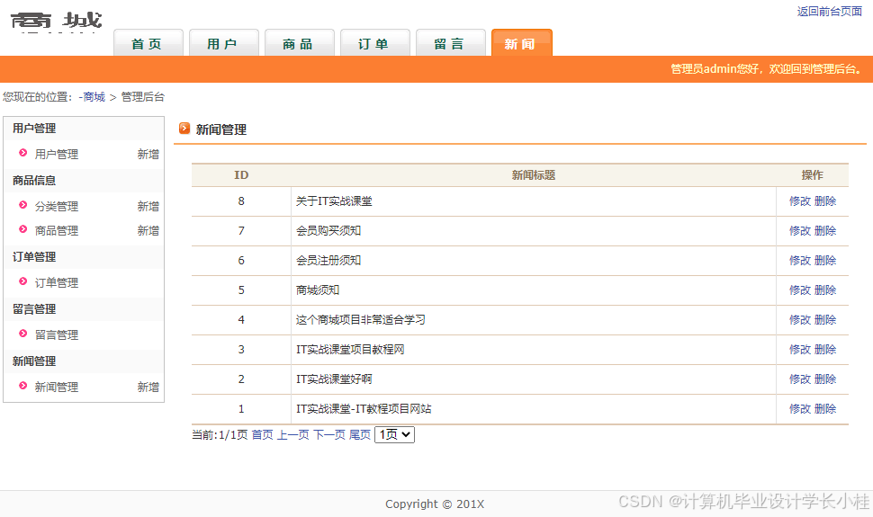Click 修改 for IT实战课堂-IT教程项目网站
873x517 pixels.
coord(800,408)
